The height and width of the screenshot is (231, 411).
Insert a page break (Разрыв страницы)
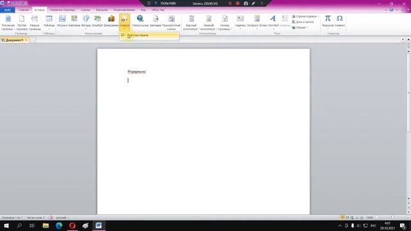35,23
